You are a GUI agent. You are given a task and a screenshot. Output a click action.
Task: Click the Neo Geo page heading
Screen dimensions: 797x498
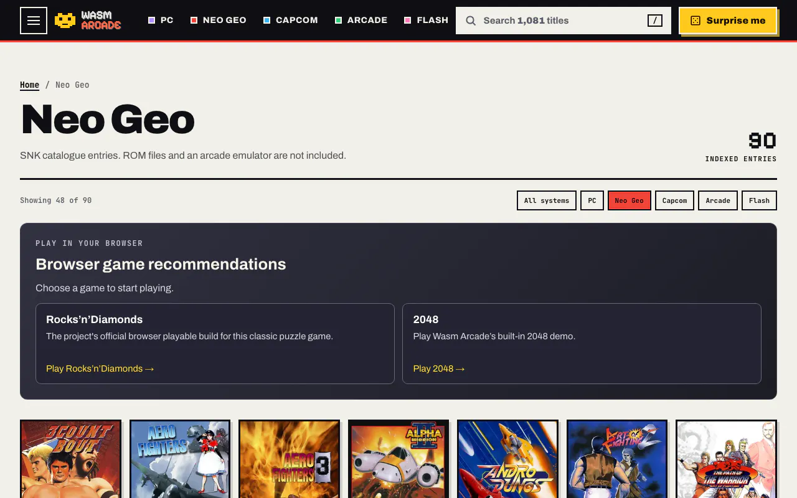[108, 120]
